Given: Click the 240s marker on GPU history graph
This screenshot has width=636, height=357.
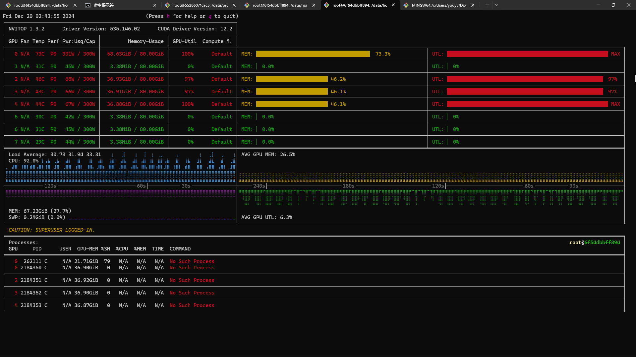Looking at the screenshot, I should click(259, 186).
